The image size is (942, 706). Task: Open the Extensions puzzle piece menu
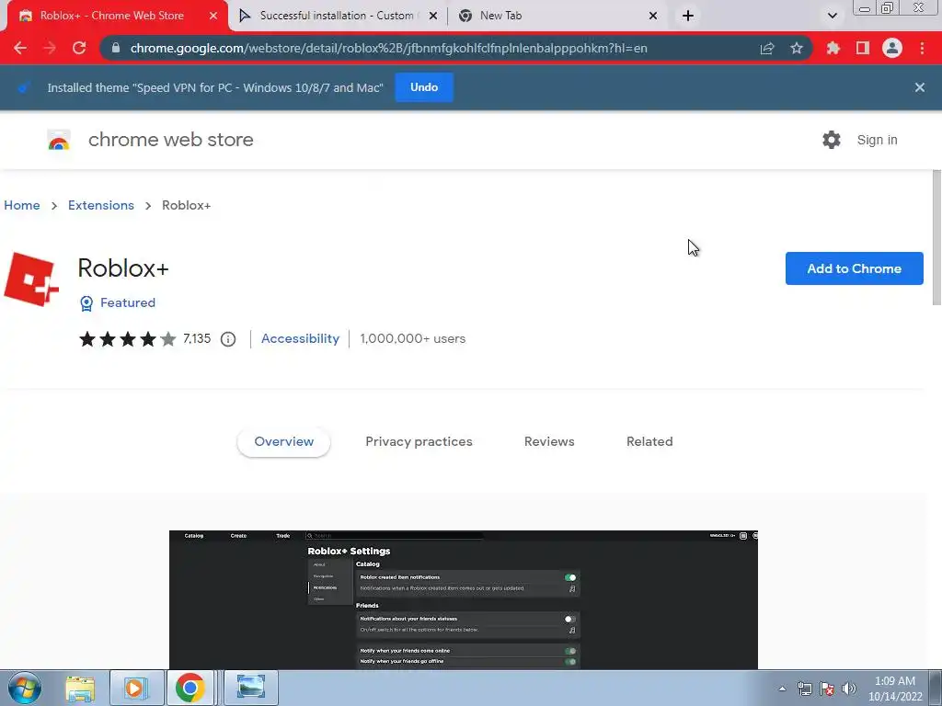tap(833, 48)
